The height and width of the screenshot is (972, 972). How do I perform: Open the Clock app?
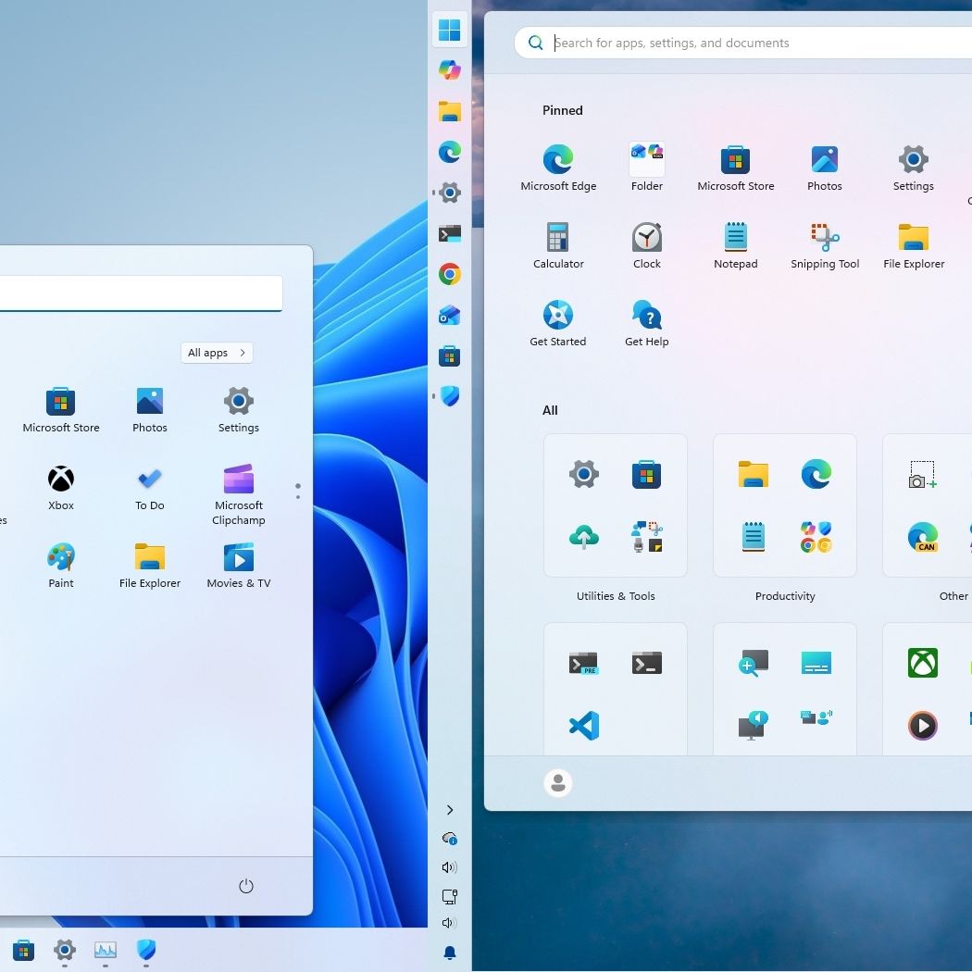(x=646, y=246)
